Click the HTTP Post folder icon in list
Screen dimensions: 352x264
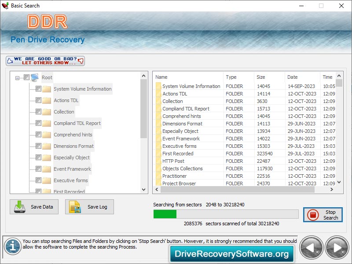(x=158, y=161)
